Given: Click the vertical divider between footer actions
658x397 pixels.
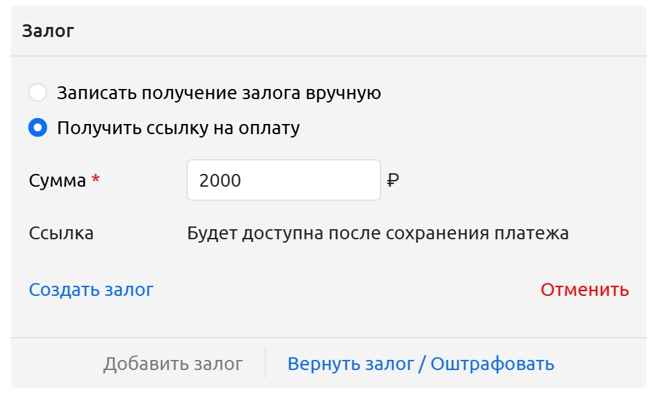Looking at the screenshot, I should (265, 363).
